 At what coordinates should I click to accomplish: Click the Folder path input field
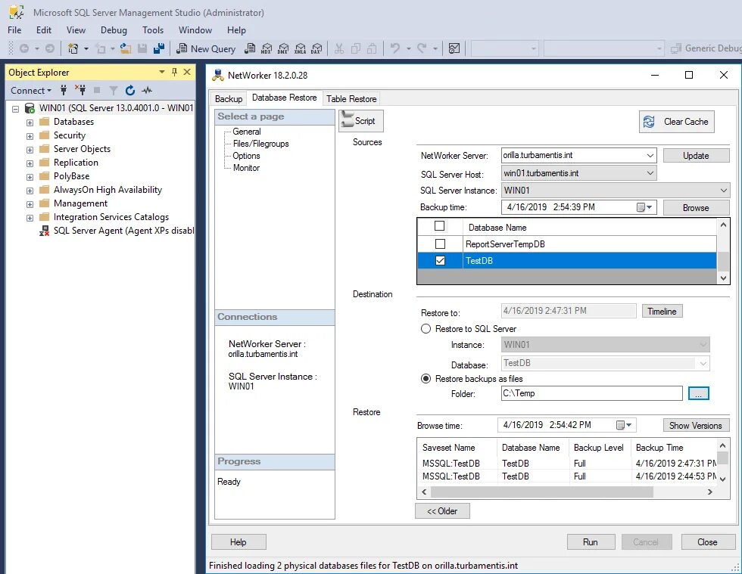coord(591,393)
